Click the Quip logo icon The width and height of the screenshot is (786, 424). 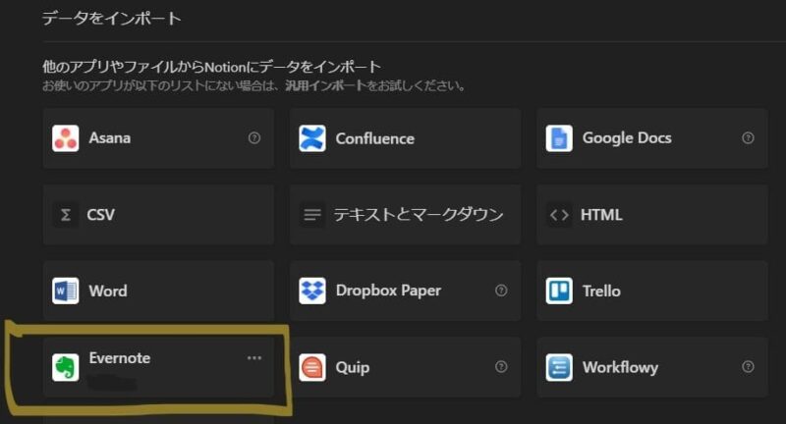point(311,367)
